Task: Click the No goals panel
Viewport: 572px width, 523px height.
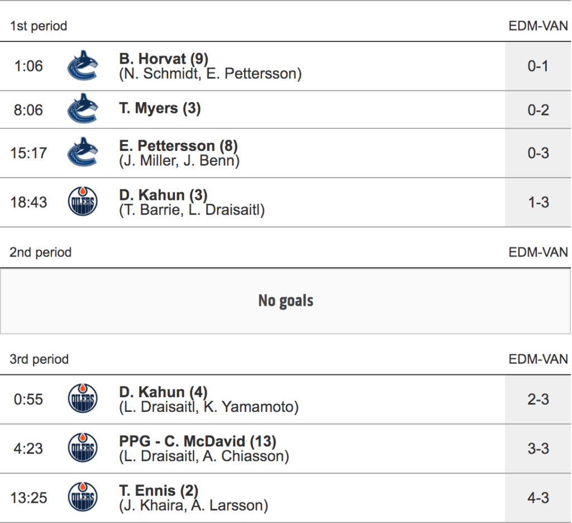Action: click(x=285, y=301)
